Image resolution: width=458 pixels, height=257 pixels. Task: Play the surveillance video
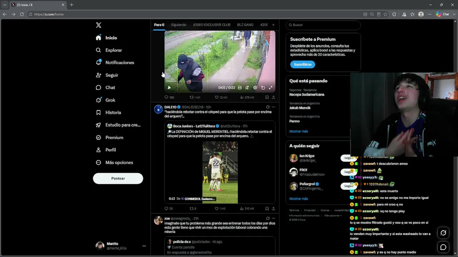pos(169,88)
